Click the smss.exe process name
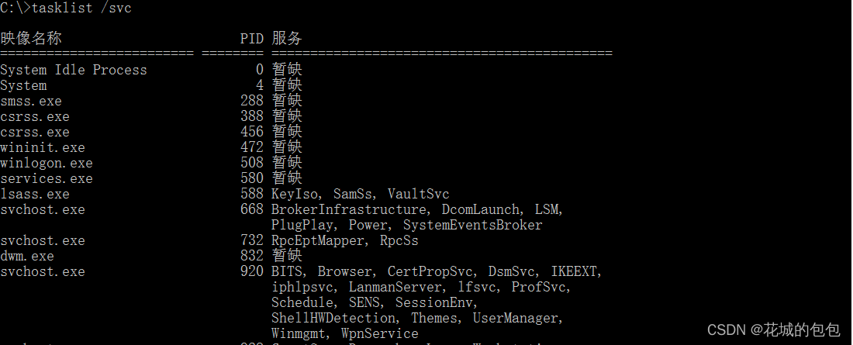The width and height of the screenshot is (853, 345). (x=31, y=102)
